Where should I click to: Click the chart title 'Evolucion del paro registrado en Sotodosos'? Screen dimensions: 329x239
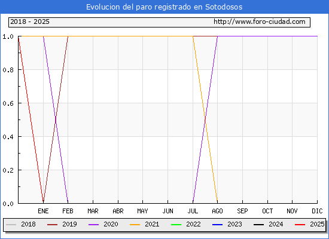pyautogui.click(x=164, y=7)
